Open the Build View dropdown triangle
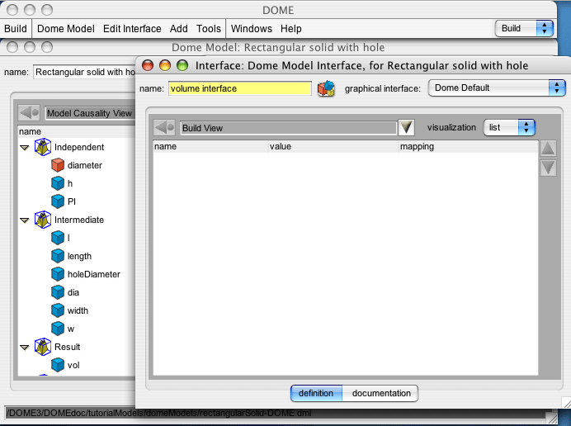 [407, 127]
